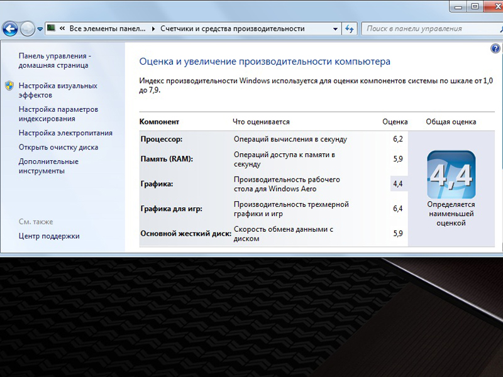Open recent pages dropdown next to Forward

40,29
